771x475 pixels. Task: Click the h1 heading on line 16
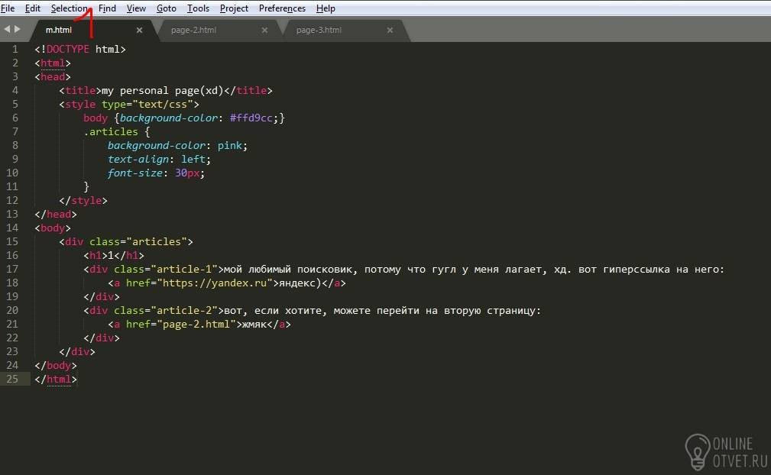pyautogui.click(x=114, y=255)
